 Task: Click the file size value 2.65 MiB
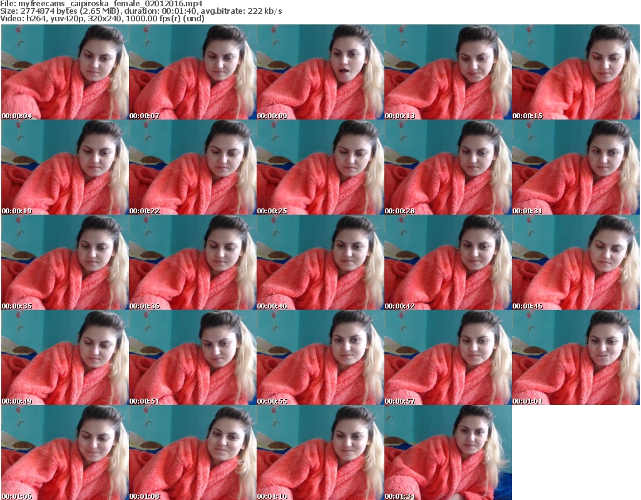coord(98,11)
